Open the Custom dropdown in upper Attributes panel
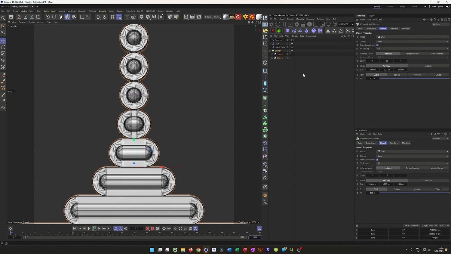Screen dimensions: 451x254 pyautogui.click(x=440, y=24)
